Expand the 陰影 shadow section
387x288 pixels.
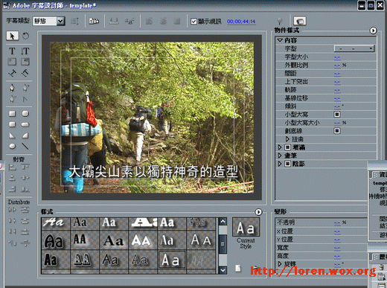(x=280, y=164)
